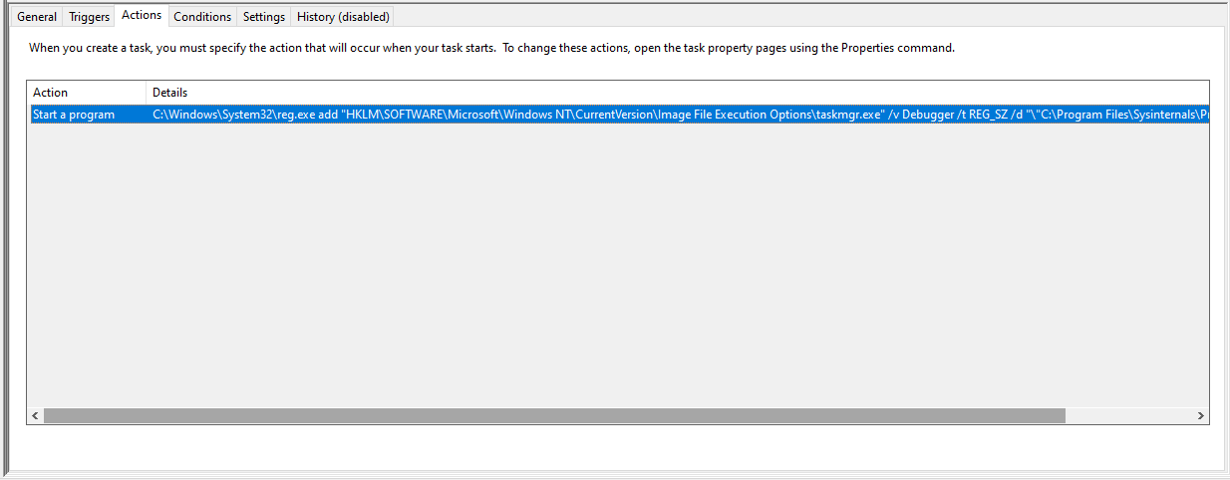Viewport: 1230px width, 480px height.
Task: Select the reg.exe add command details text
Action: (x=680, y=115)
